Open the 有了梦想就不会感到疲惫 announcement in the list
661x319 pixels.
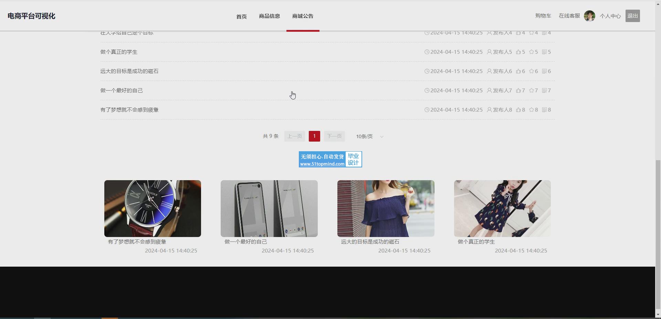tap(129, 110)
